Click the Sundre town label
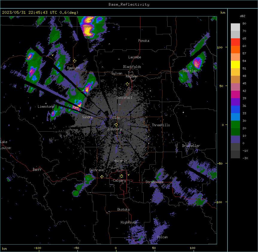 (x=87, y=117)
